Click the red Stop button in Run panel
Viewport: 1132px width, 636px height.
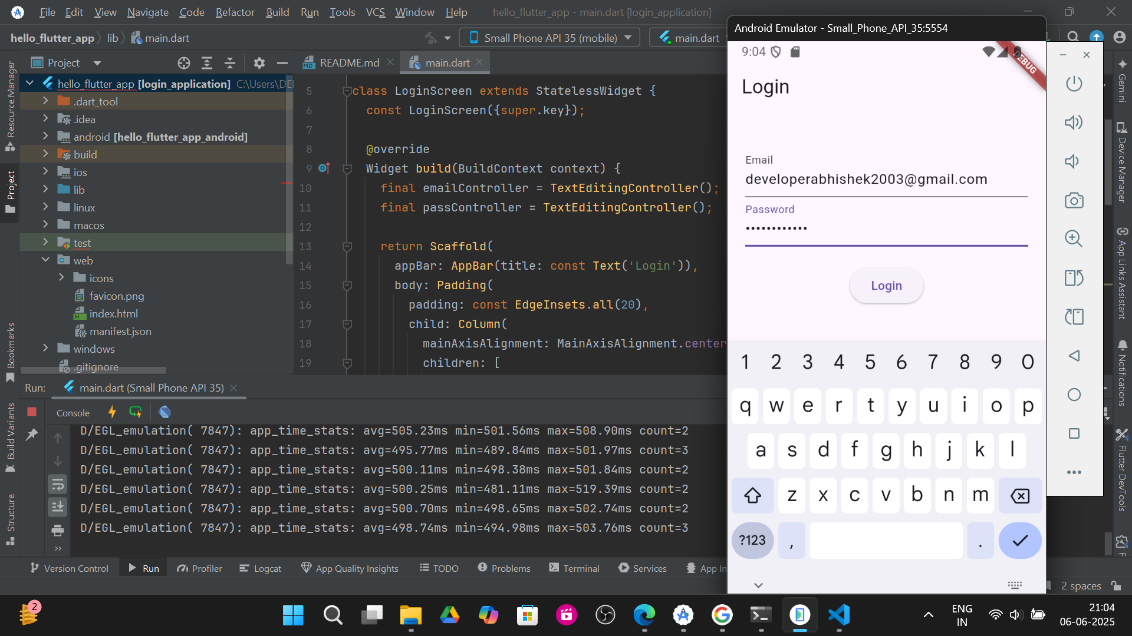[x=32, y=412]
